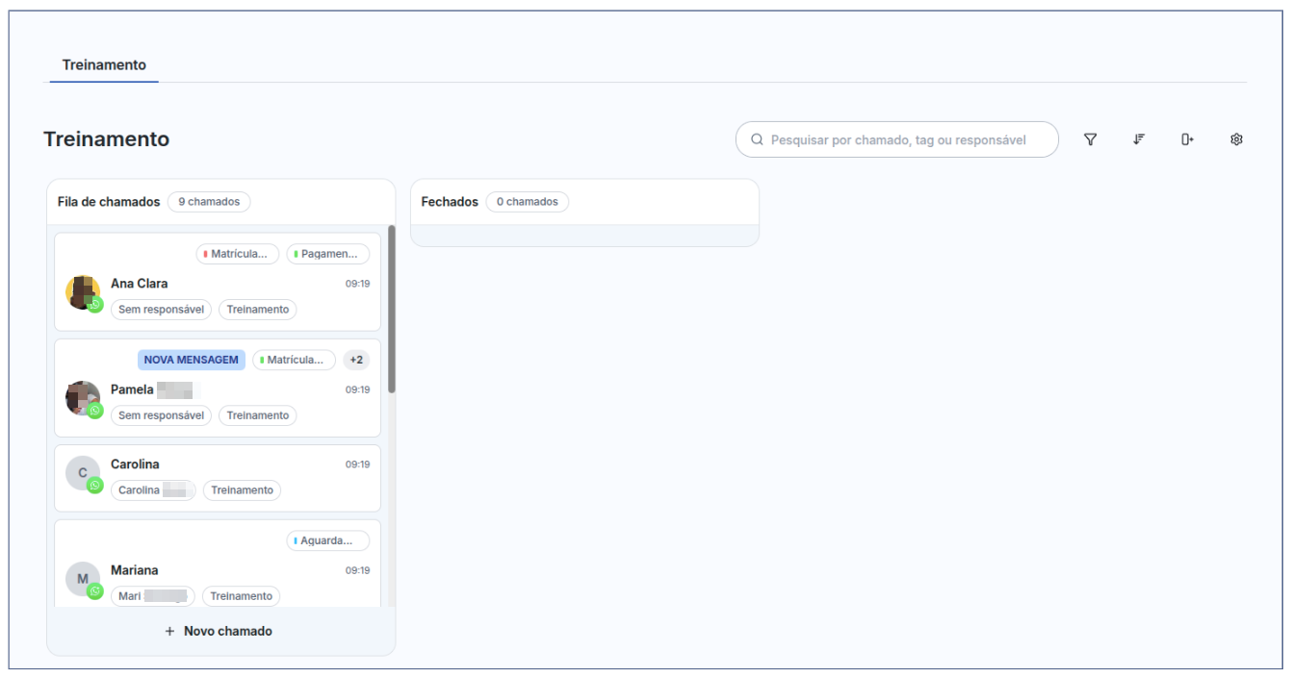Screen dimensions: 1291x677
Task: Expand the +2 hidden tags on Pamela's card
Action: 356,360
